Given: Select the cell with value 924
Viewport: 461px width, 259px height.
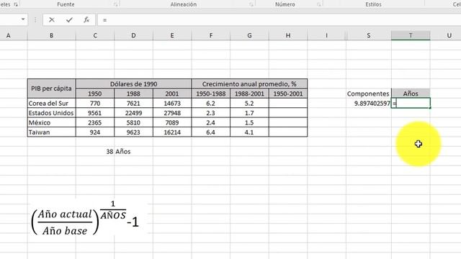Looking at the screenshot, I should click(95, 132).
